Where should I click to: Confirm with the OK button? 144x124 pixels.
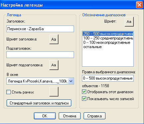coord(45,116)
